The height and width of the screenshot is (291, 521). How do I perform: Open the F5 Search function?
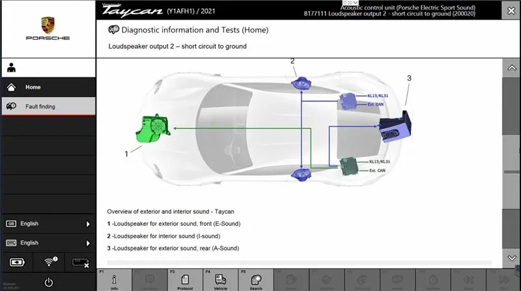coord(256,280)
